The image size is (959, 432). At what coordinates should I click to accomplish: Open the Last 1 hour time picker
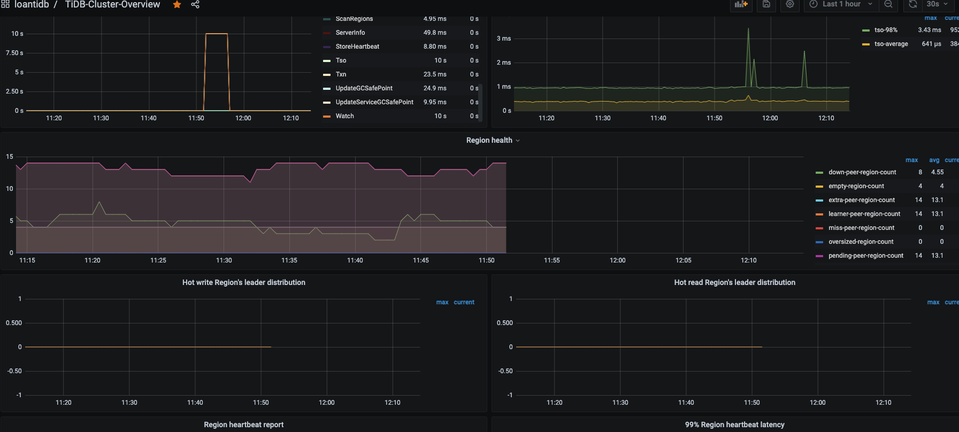click(x=841, y=4)
